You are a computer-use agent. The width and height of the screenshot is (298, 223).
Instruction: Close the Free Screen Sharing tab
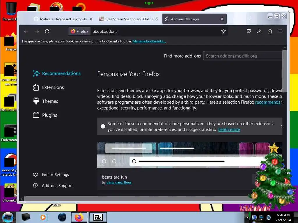pyautogui.click(x=157, y=19)
